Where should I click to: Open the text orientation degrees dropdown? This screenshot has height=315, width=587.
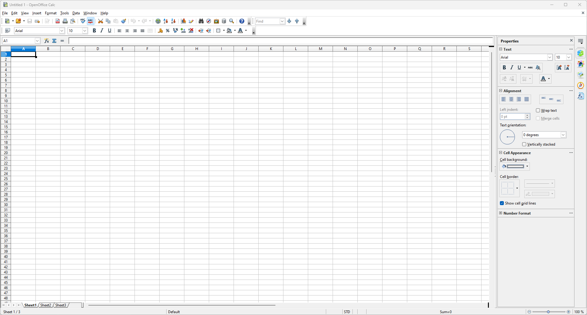click(x=563, y=135)
